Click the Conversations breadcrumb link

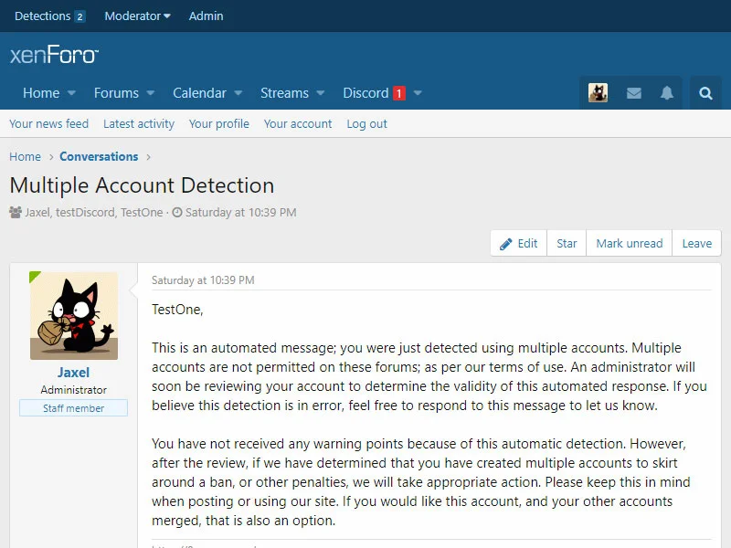99,157
